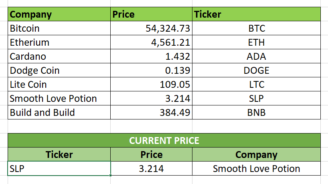Click the Bitcoin cell
The image size is (328, 184).
click(x=59, y=28)
